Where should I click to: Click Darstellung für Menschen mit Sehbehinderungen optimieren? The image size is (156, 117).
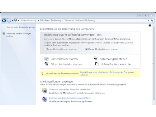(x=77, y=93)
